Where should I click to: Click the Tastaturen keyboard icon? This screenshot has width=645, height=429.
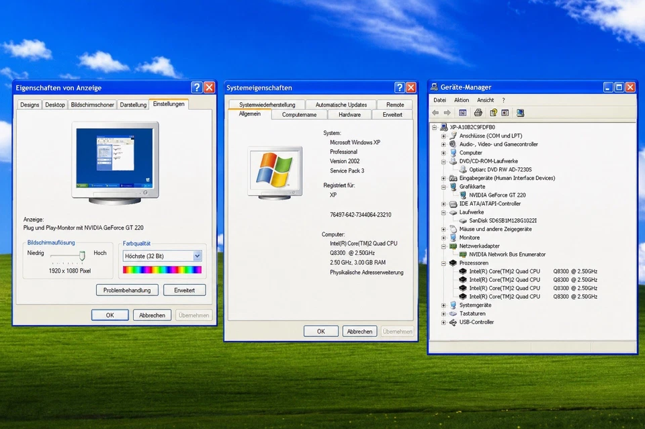coord(453,314)
